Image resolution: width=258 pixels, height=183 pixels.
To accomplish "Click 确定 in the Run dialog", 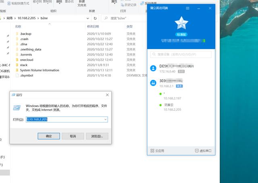I will pyautogui.click(x=49, y=136).
